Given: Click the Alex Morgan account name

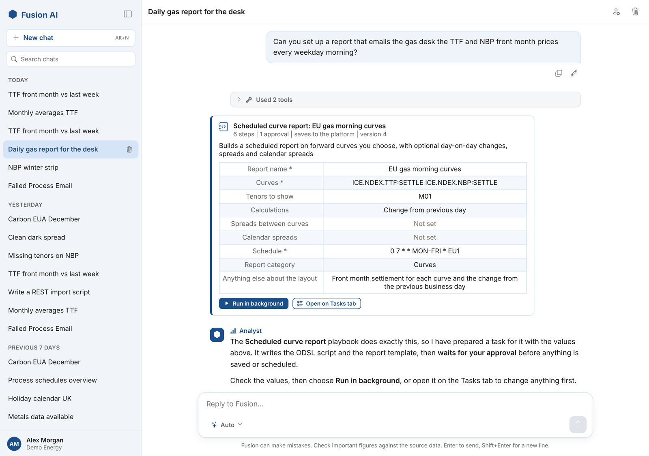Looking at the screenshot, I should click(x=45, y=440).
